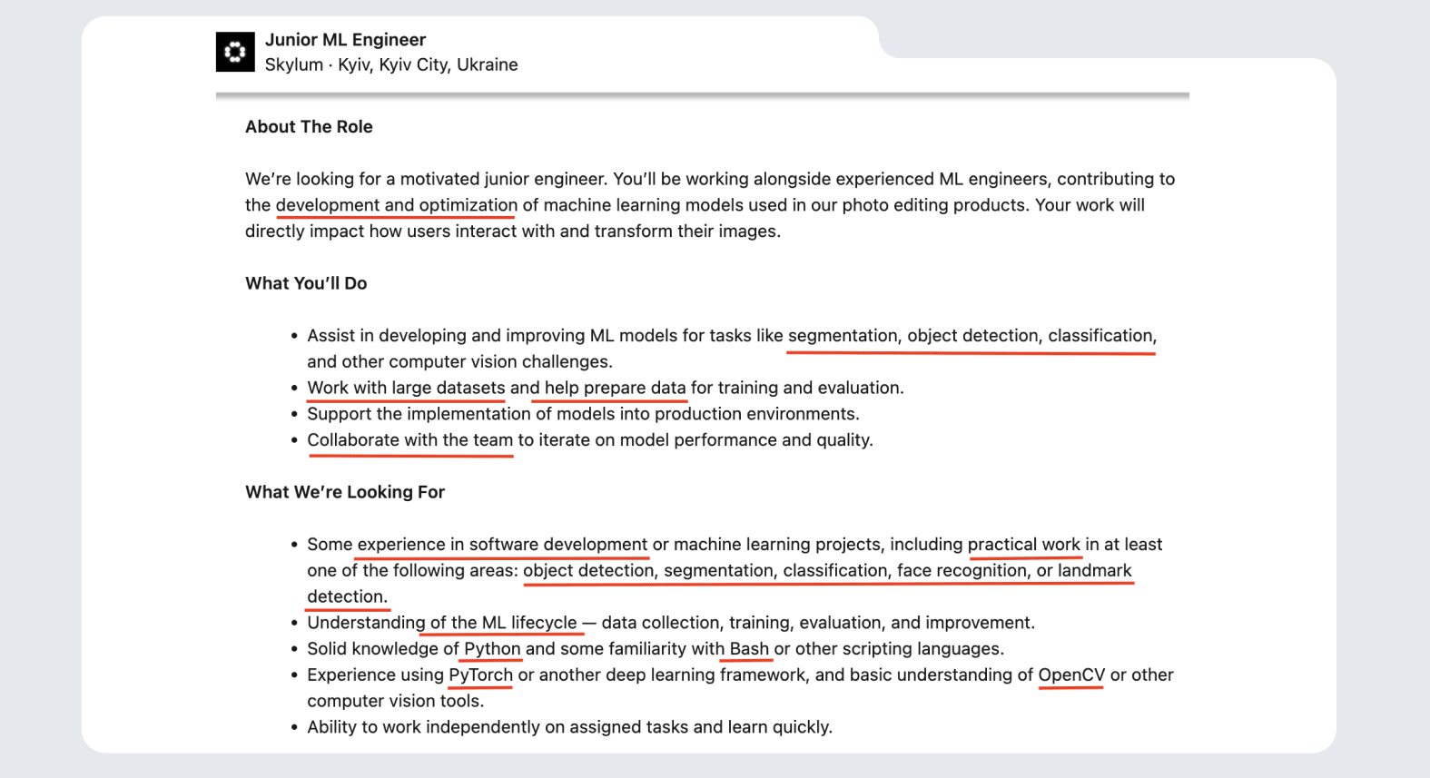Click the underlined word "OpenCV"

coord(1071,675)
